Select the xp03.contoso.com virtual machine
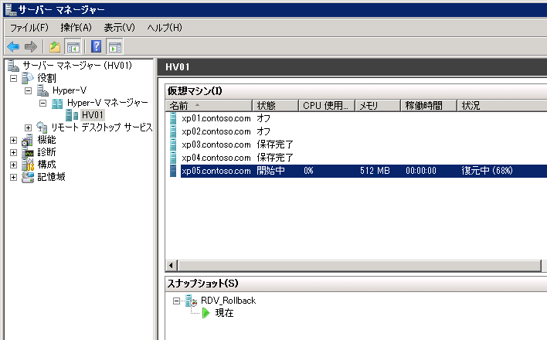Screen dimensions: 547x340 point(216,144)
